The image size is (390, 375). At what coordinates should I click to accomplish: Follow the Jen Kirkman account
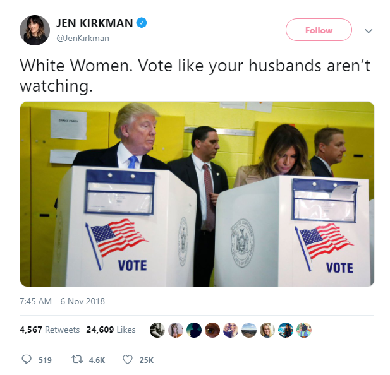point(319,30)
